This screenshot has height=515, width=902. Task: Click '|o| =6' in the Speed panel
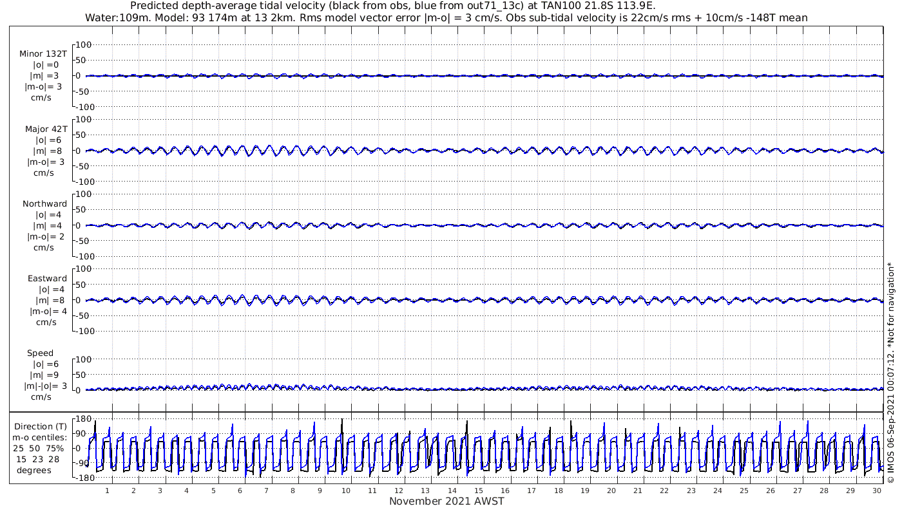(x=47, y=364)
